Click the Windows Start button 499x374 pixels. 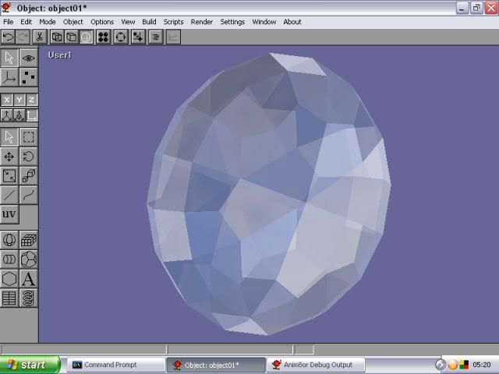[30, 365]
